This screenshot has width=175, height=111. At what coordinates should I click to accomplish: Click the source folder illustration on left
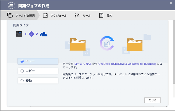coord(78,45)
